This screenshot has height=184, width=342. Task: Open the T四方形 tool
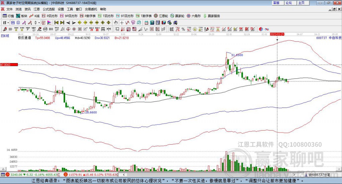106,16
